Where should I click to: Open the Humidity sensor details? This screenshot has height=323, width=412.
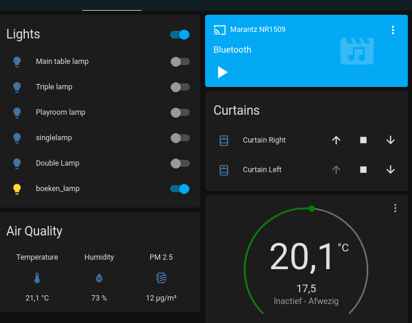(x=99, y=277)
